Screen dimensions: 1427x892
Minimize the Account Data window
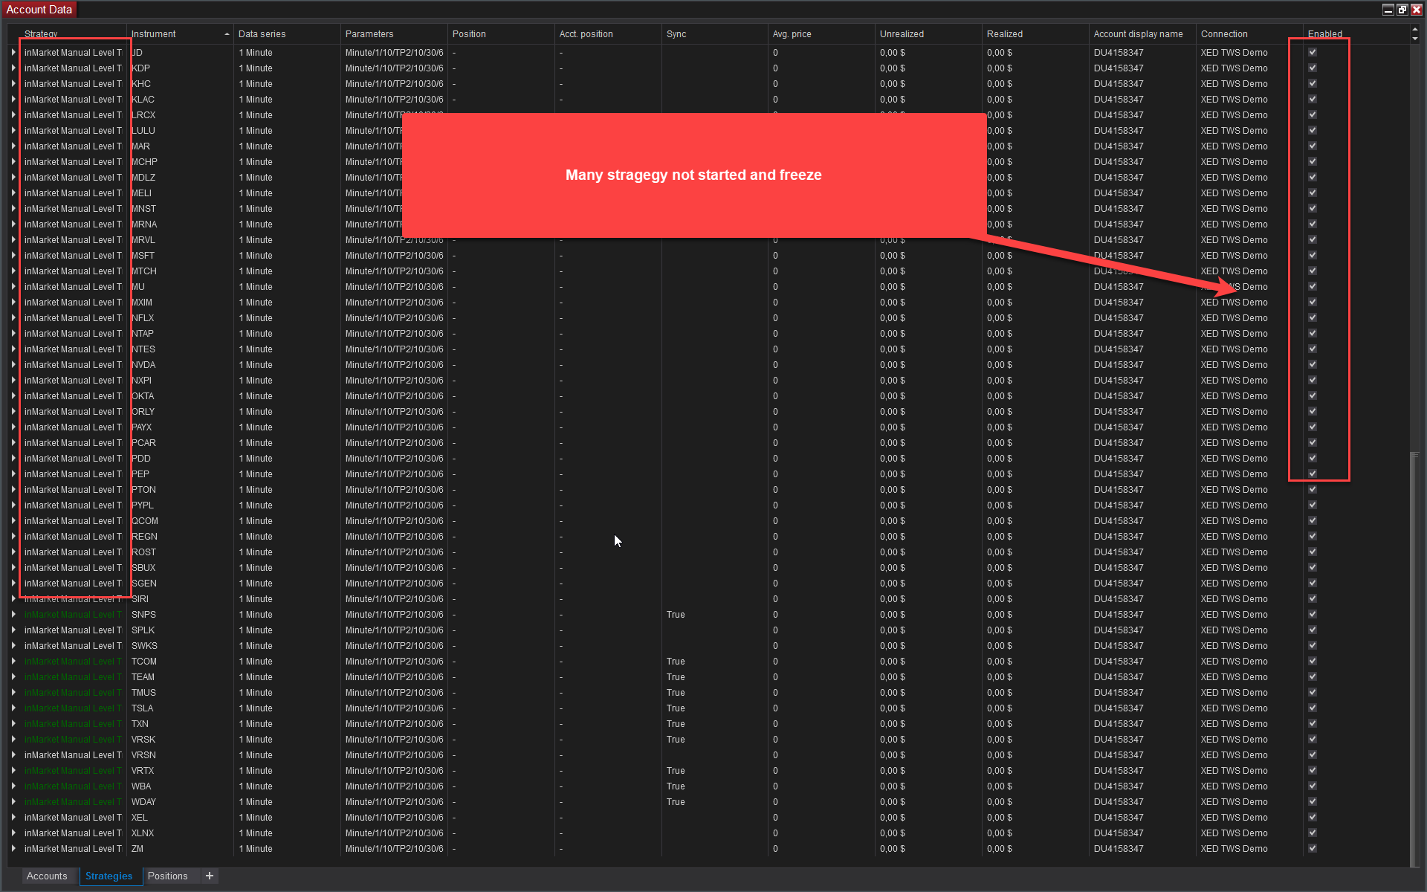pyautogui.click(x=1388, y=10)
